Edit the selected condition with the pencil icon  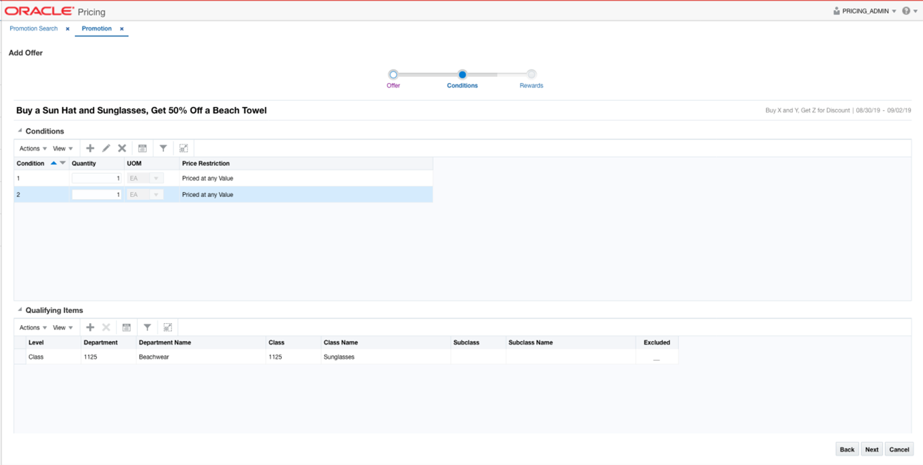coord(106,149)
